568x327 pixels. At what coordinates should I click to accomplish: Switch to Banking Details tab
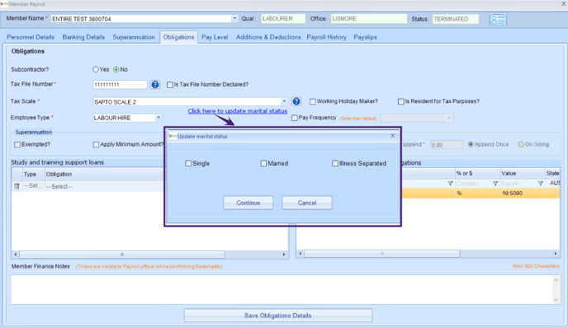[83, 37]
